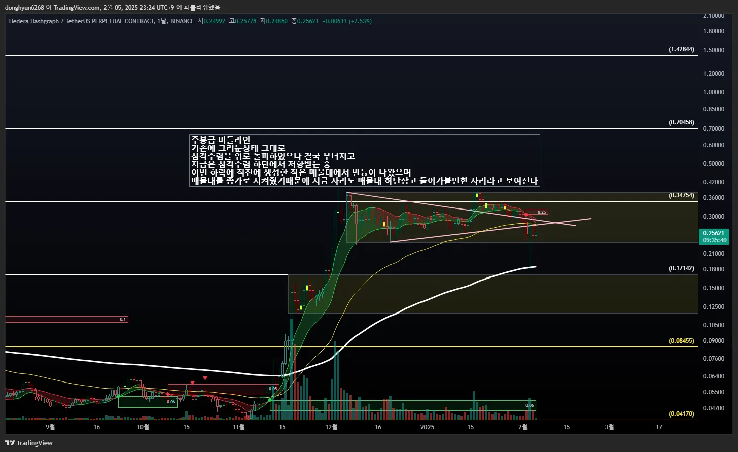This screenshot has height=452, width=738.
Task: Click the 9월 label on time axis
Action: click(50, 427)
